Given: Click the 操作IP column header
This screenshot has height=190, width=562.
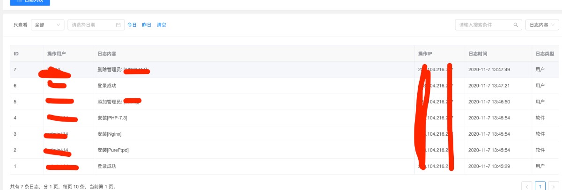Looking at the screenshot, I should [x=426, y=54].
